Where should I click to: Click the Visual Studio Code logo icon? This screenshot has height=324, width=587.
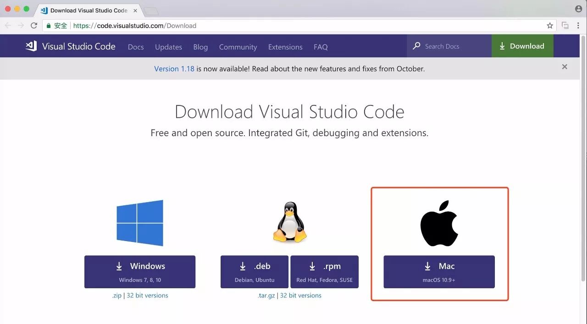tap(31, 46)
